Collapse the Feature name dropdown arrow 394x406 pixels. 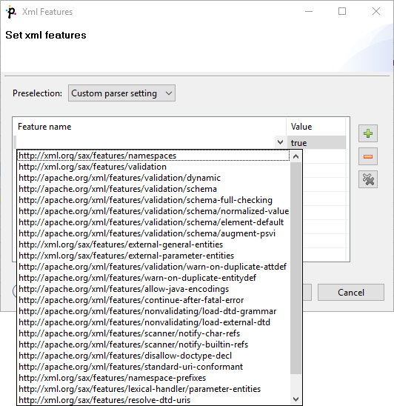click(280, 142)
